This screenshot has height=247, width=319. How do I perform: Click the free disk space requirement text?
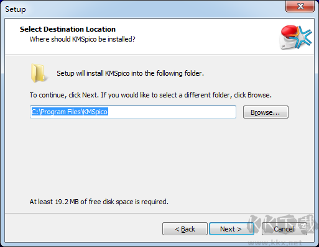click(x=99, y=202)
